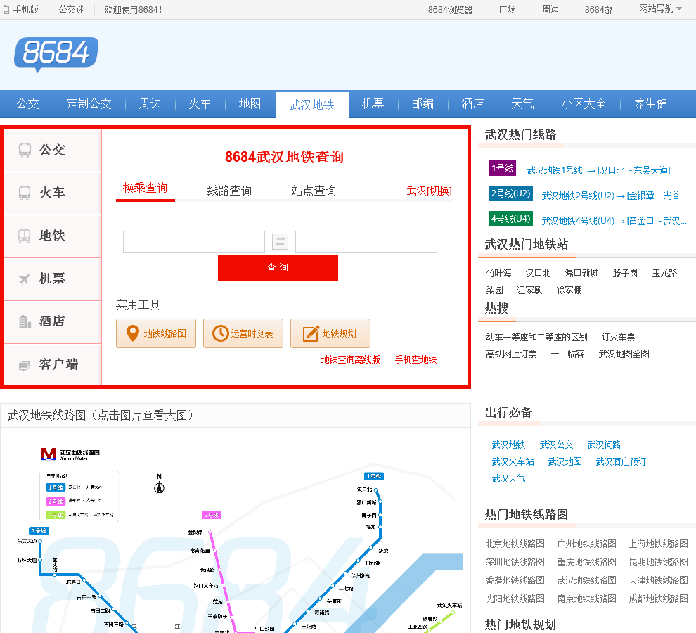The height and width of the screenshot is (633, 696).
Task: Switch city via 武汉[切换]
Action: [429, 191]
